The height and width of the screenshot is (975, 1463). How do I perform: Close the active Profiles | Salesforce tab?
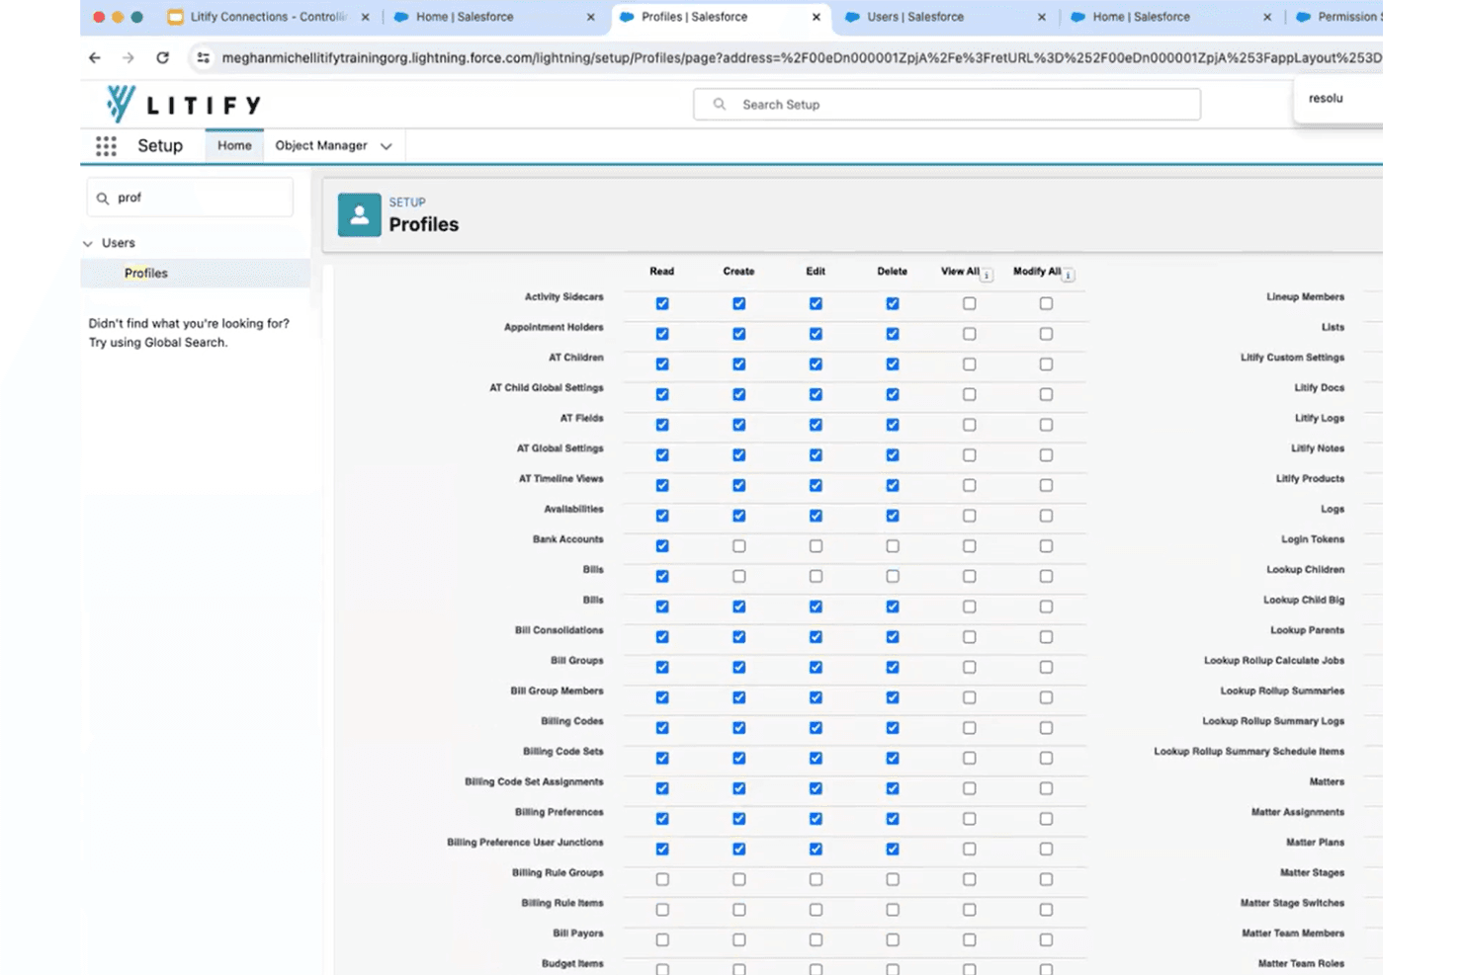tap(816, 17)
